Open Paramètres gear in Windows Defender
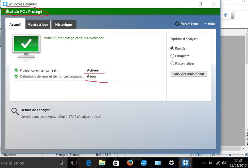This screenshot has height=168, width=248. point(177,24)
